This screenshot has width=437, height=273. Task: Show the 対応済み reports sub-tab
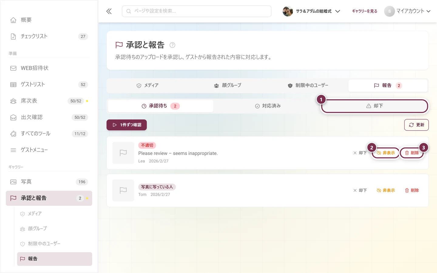(268, 106)
